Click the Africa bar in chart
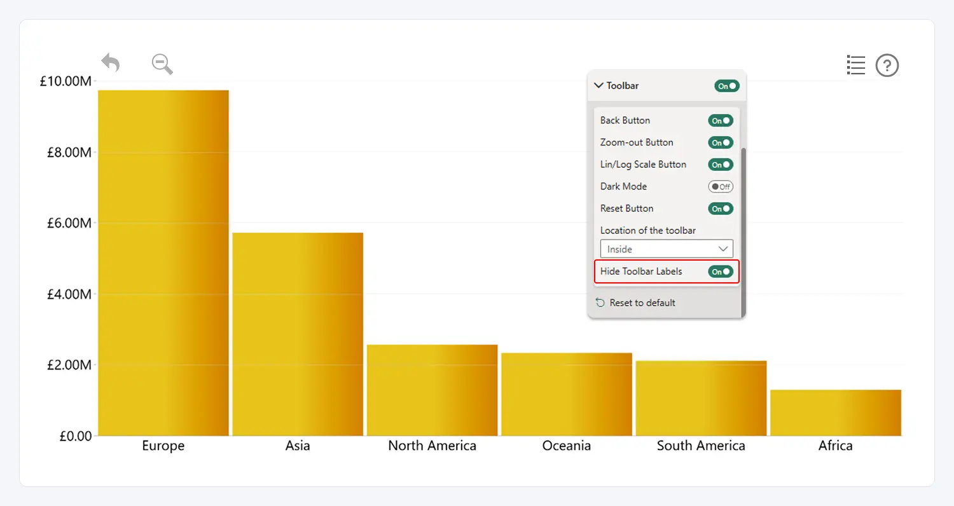The height and width of the screenshot is (506, 954). pyautogui.click(x=835, y=413)
